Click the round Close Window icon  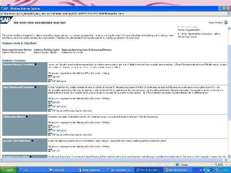[226, 22]
